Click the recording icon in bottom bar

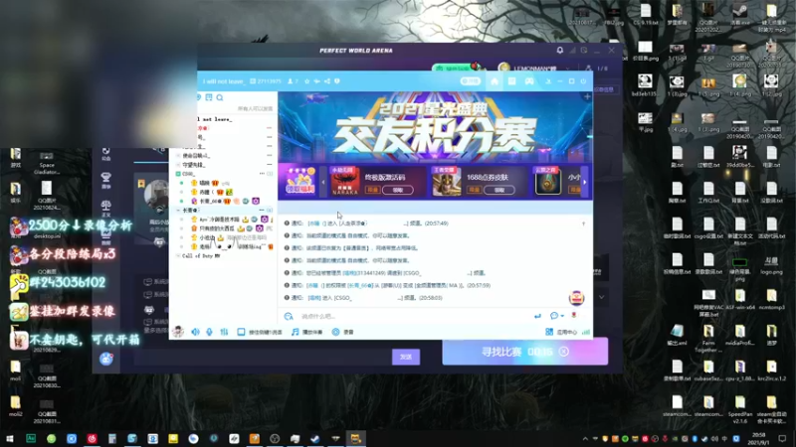click(x=335, y=332)
